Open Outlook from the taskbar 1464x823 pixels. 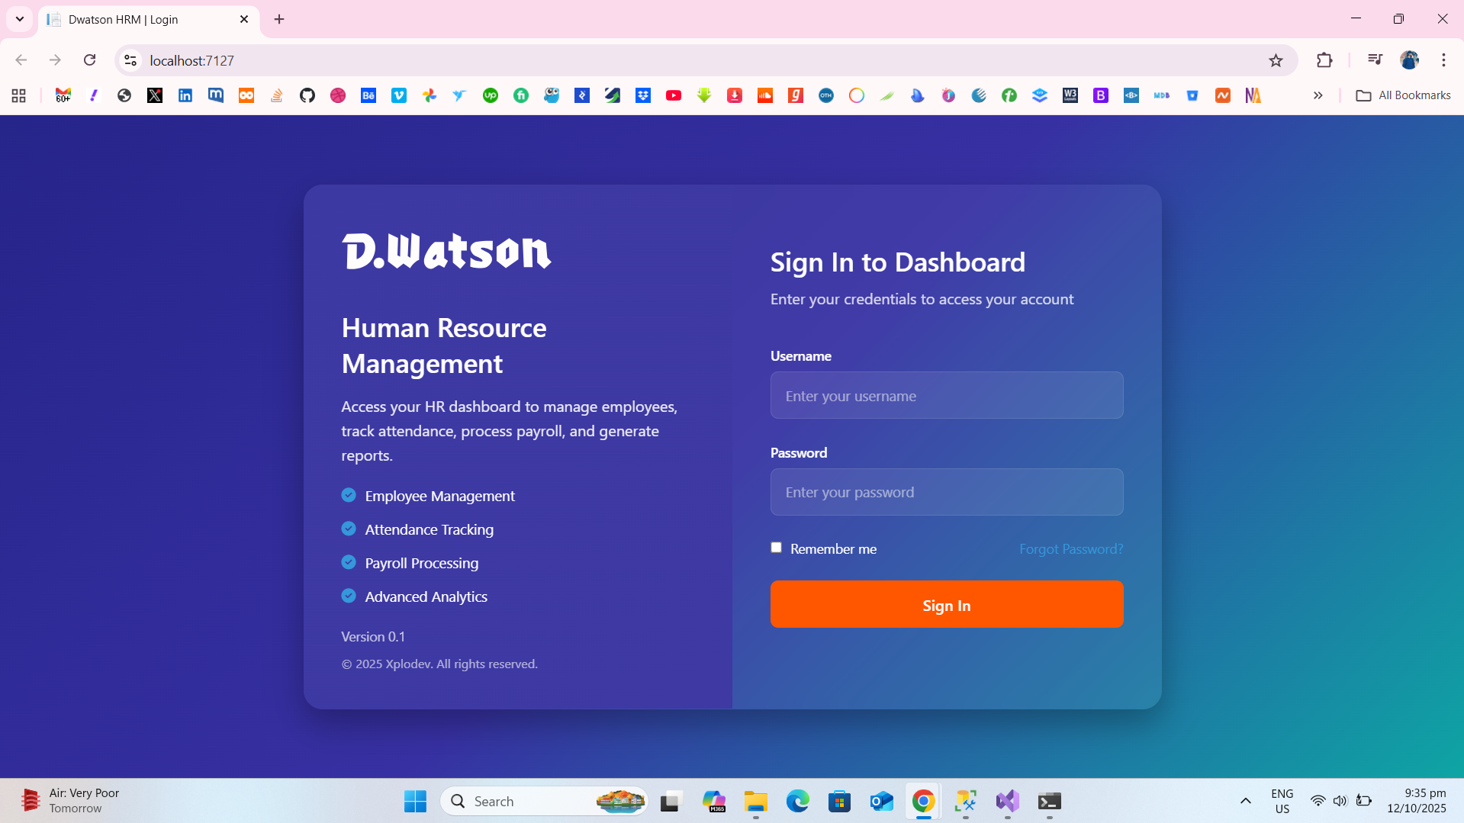[881, 801]
